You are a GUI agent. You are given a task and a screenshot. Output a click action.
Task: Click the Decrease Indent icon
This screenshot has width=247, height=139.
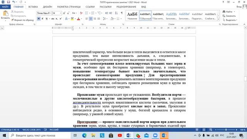tap(107, 13)
